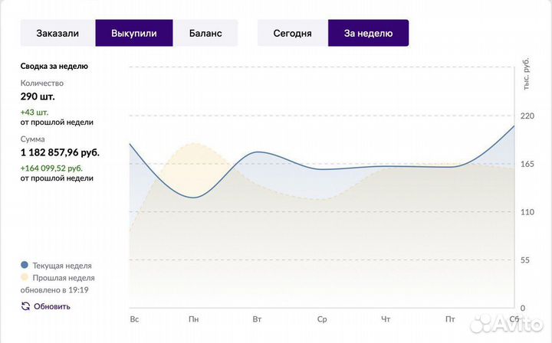Open the Баланс tab

point(205,33)
